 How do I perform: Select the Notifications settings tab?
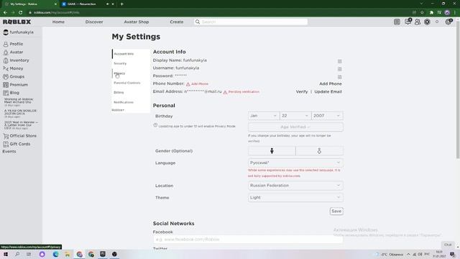click(131, 102)
